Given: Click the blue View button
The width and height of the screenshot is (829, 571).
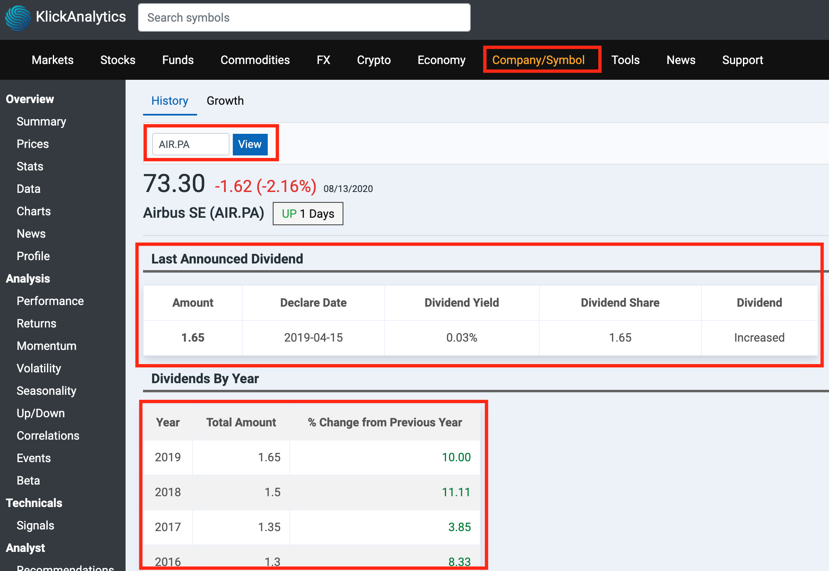Looking at the screenshot, I should pos(250,144).
